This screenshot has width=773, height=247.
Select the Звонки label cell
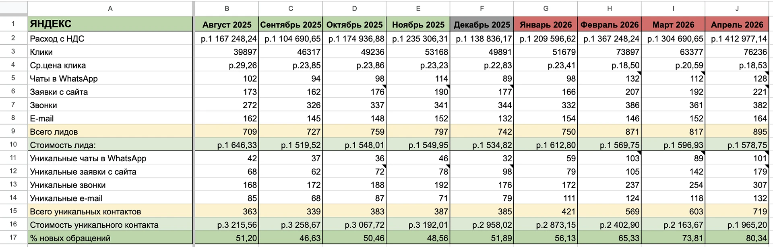tap(110, 105)
